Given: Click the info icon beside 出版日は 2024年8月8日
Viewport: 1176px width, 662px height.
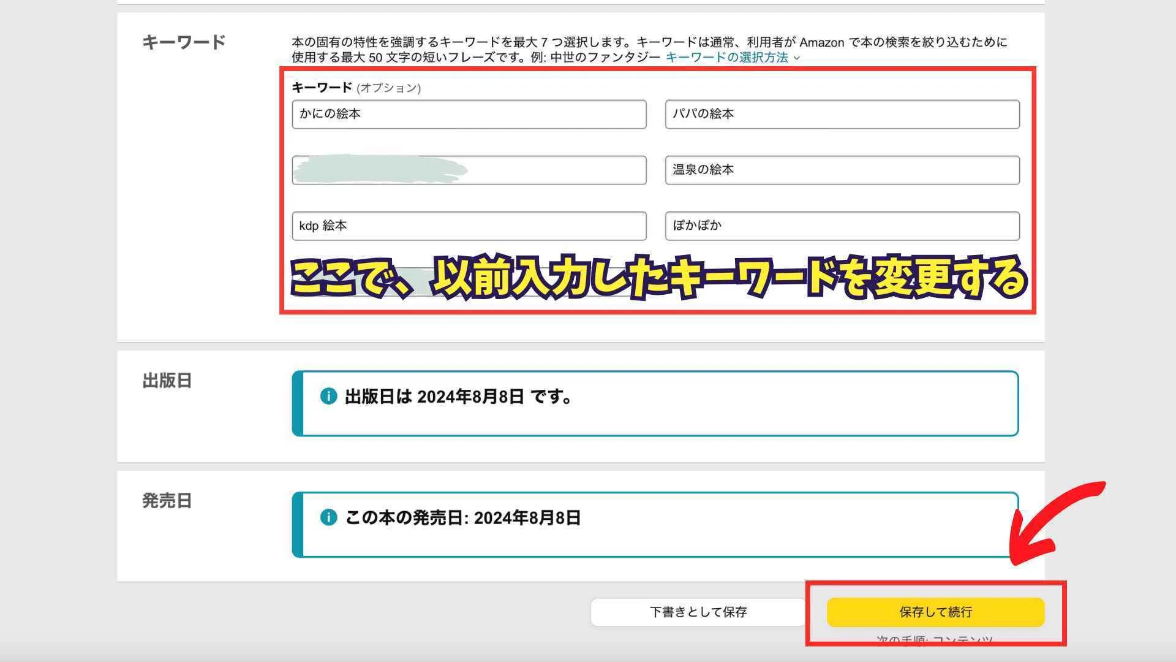Looking at the screenshot, I should tap(328, 397).
